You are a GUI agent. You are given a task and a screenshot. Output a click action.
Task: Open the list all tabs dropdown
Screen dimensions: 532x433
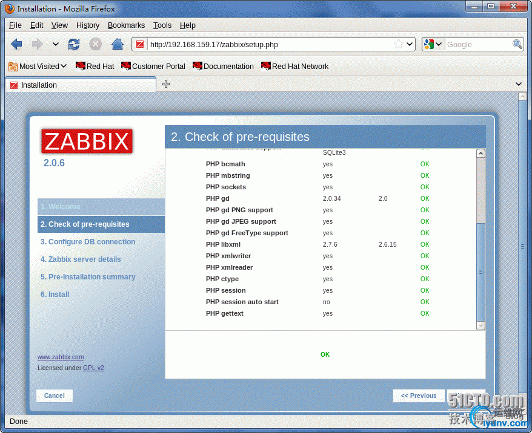[x=519, y=84]
